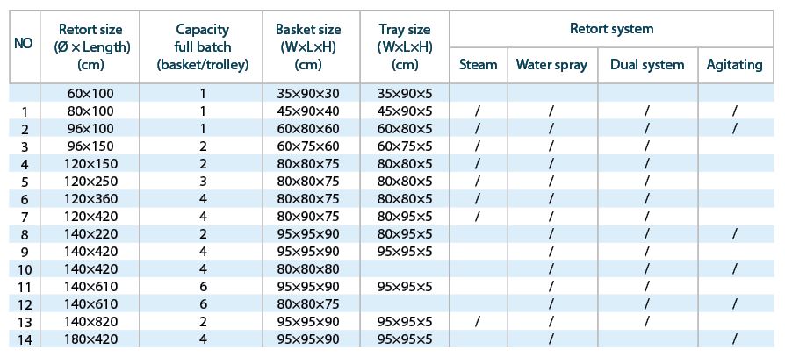Click the Capacity full batch header
The width and height of the screenshot is (785, 357).
tap(202, 46)
